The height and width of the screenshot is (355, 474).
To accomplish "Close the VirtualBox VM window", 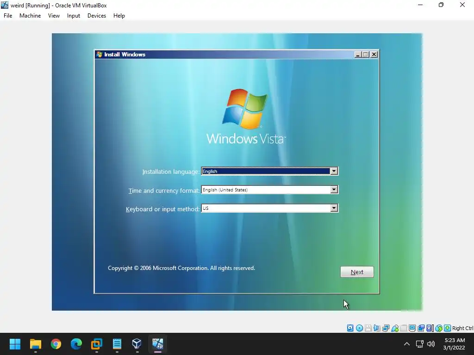I will pyautogui.click(x=462, y=5).
